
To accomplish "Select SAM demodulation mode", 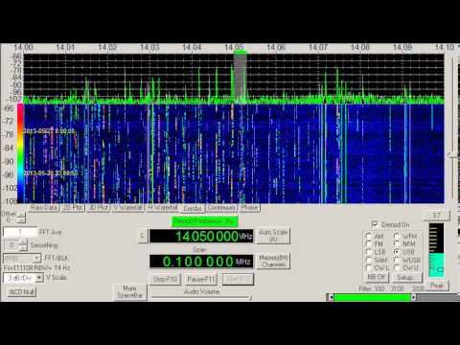I will click(x=369, y=260).
